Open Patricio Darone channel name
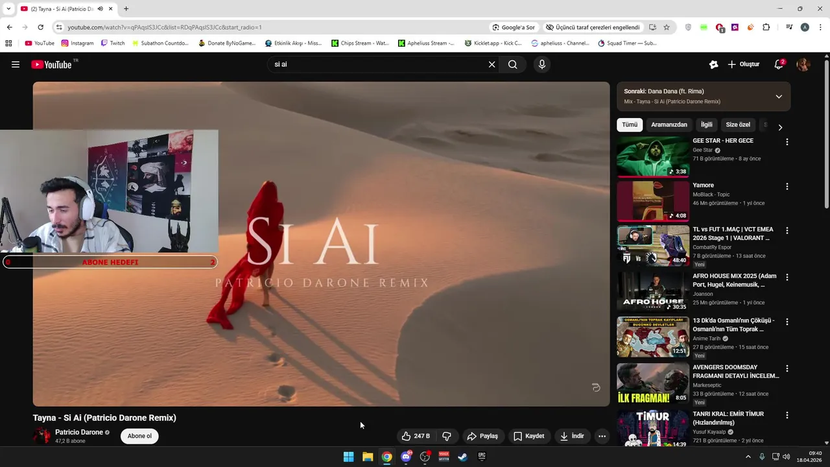Image resolution: width=830 pixels, height=467 pixels. click(79, 432)
